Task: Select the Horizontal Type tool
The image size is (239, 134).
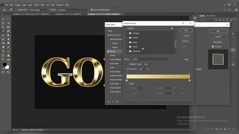Action: coord(3,51)
